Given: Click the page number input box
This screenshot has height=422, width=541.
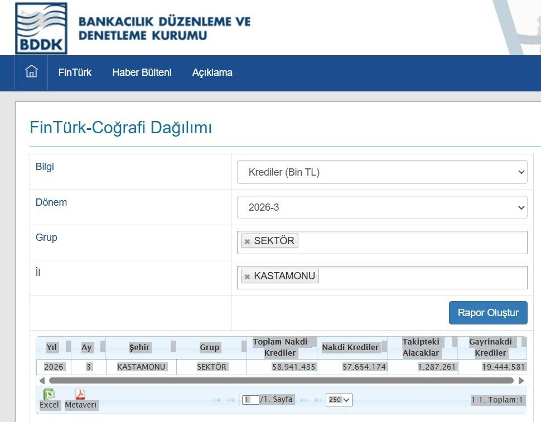Looking at the screenshot, I should point(250,400).
